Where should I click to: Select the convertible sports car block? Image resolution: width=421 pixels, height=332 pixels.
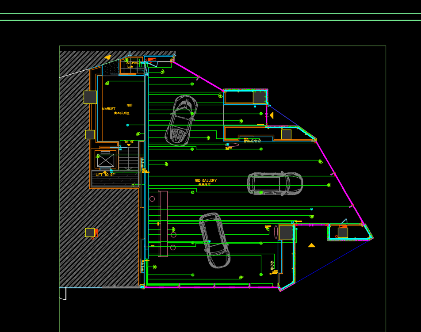(x=181, y=121)
